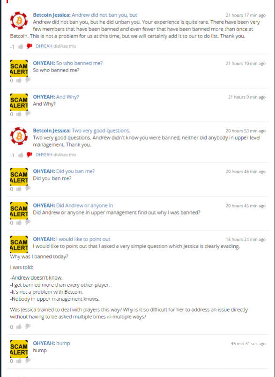Image resolution: width=275 pixels, height=377 pixels.
Task: Like Jessica's 'Two very good questions' comment
Action: tap(21, 155)
